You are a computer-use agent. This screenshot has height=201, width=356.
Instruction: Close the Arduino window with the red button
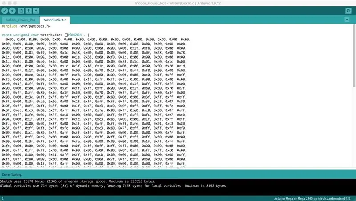(x=4, y=3)
